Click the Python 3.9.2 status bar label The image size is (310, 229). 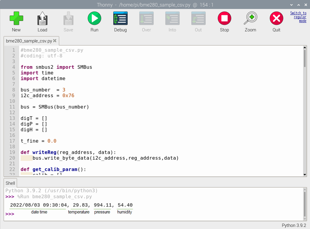[294, 225]
